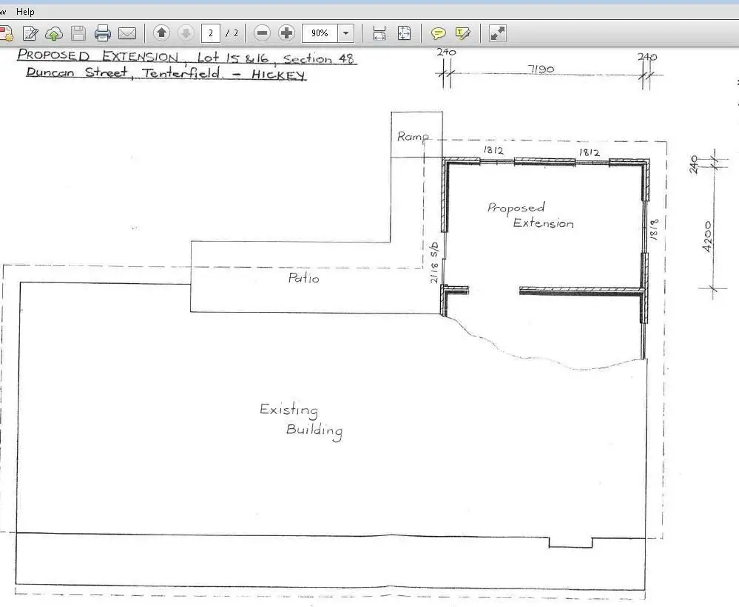
Task: Select the highlight text tool
Action: click(x=463, y=33)
